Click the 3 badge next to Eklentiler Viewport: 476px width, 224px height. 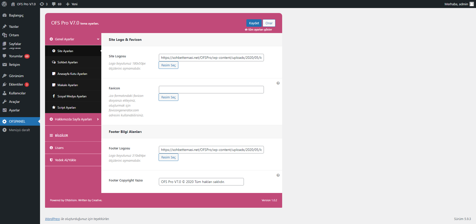tap(27, 85)
